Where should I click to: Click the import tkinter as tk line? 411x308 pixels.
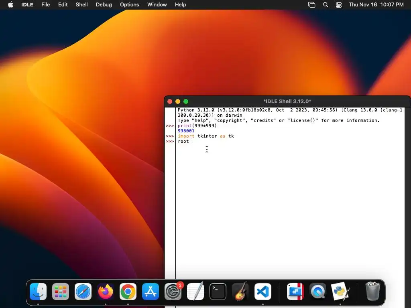(x=206, y=136)
